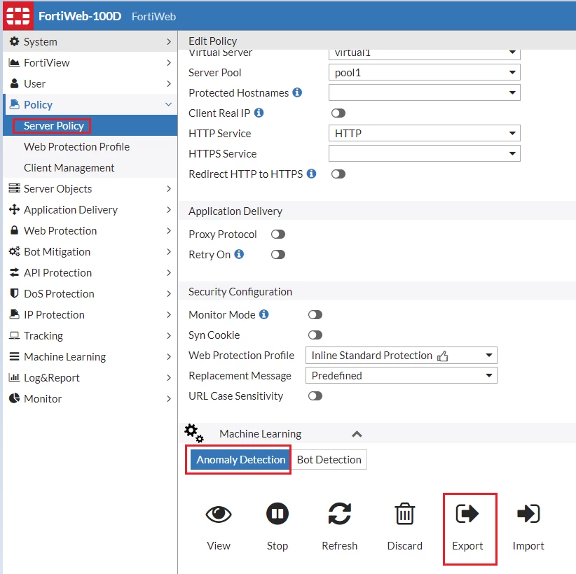Click the Application Delivery arrows icon
The width and height of the screenshot is (576, 574).
click(14, 209)
